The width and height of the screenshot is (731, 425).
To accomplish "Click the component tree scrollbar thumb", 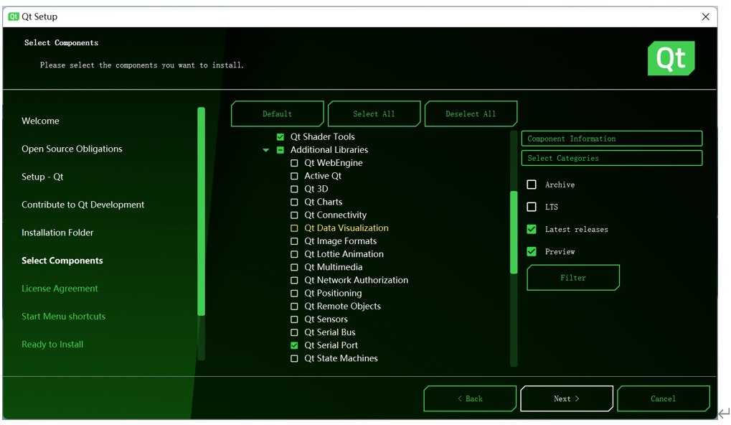I will [x=514, y=232].
